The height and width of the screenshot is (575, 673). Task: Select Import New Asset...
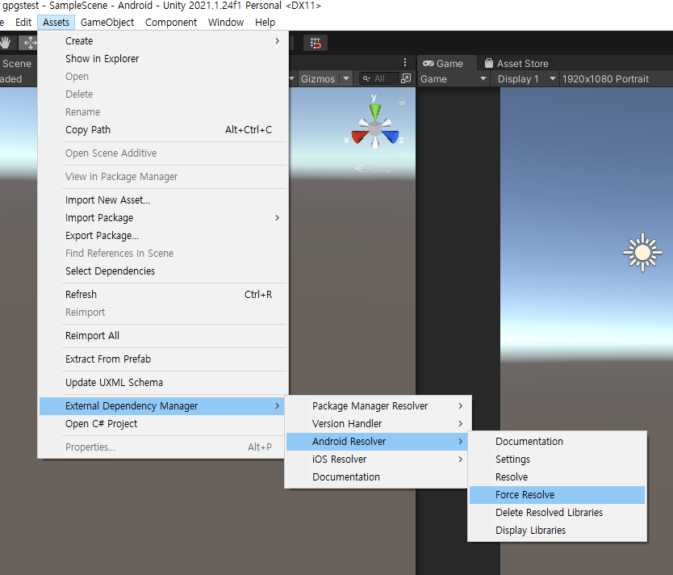163,200
